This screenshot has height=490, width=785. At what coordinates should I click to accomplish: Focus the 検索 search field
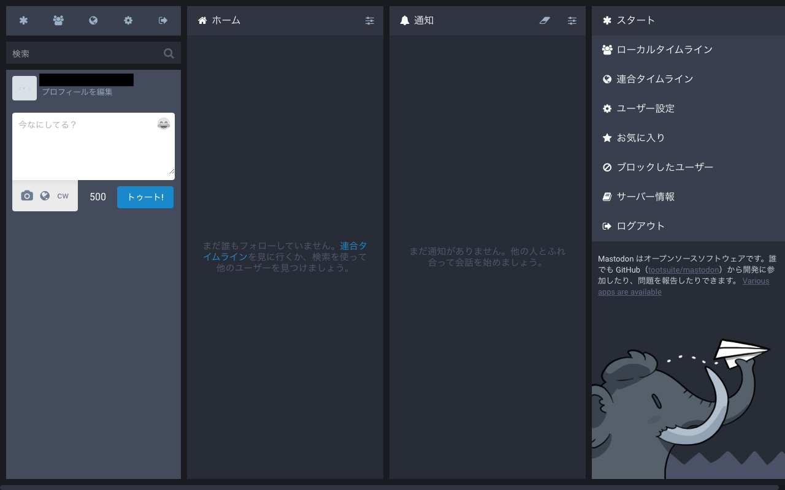(x=93, y=53)
